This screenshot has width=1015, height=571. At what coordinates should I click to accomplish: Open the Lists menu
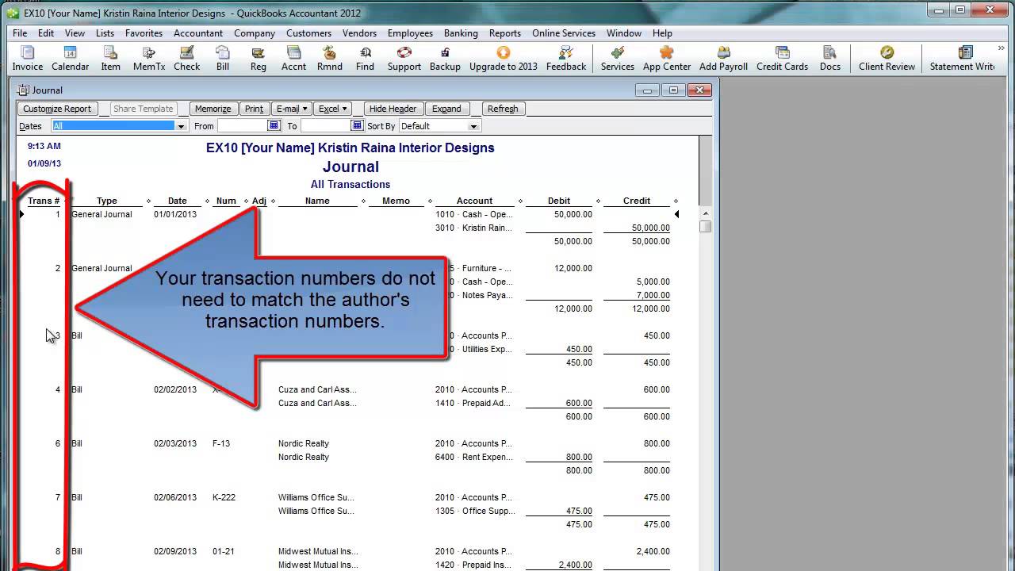(105, 33)
